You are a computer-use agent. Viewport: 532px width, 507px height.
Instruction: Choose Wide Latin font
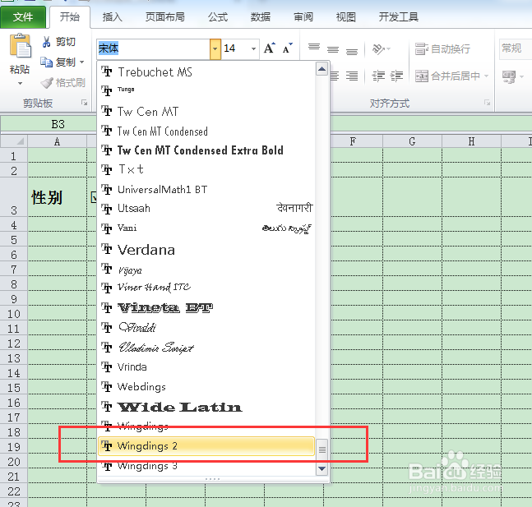click(x=206, y=407)
